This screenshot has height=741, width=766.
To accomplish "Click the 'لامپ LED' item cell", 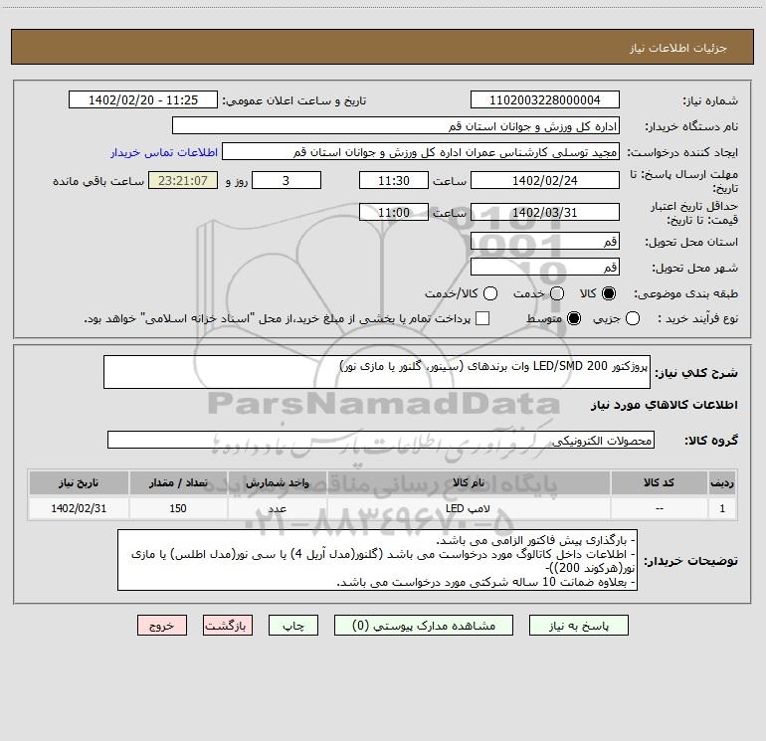I will click(469, 508).
